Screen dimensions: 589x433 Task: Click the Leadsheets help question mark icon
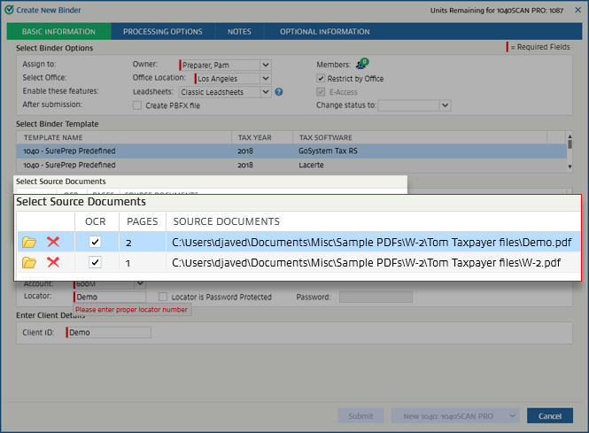pyautogui.click(x=279, y=91)
